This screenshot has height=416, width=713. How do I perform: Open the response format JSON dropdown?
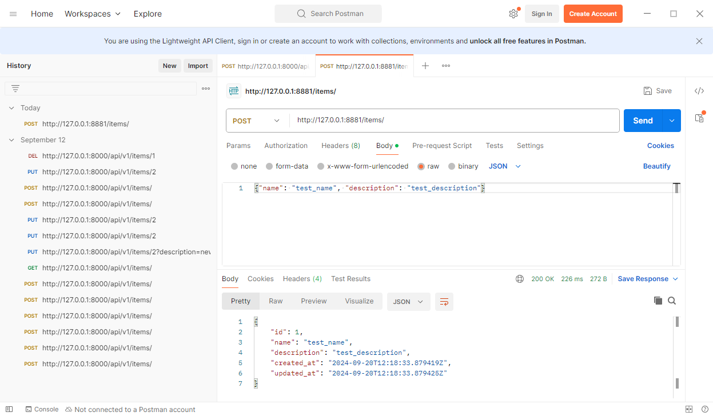(408, 302)
